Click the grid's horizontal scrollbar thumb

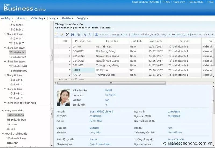111,83
